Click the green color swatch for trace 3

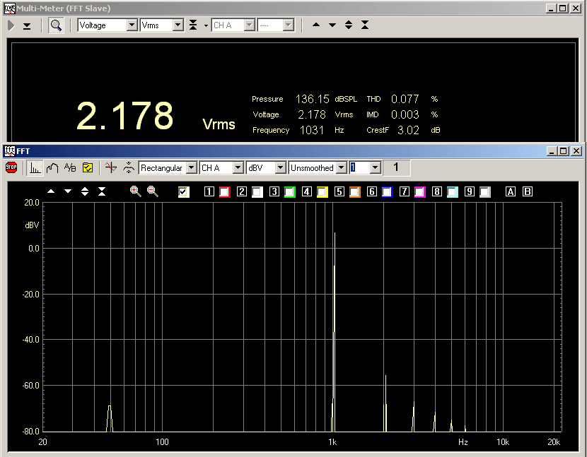[289, 192]
